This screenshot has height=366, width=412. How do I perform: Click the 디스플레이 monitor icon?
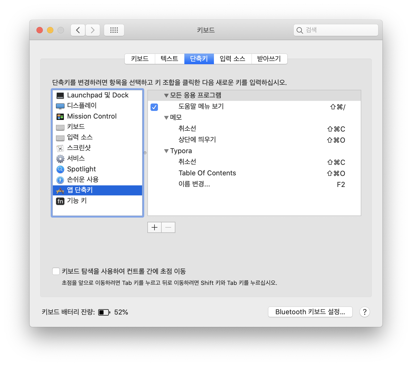[60, 106]
